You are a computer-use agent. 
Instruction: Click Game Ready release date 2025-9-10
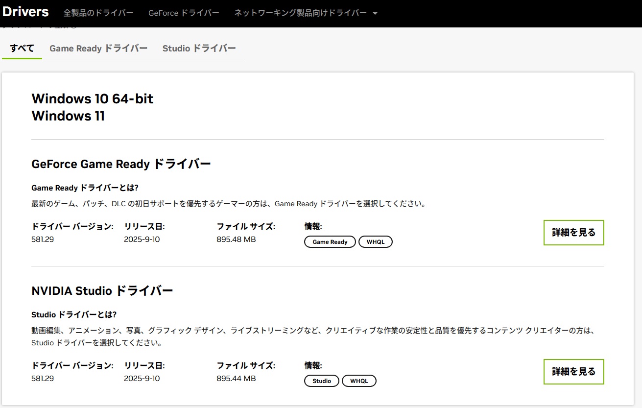(x=142, y=240)
